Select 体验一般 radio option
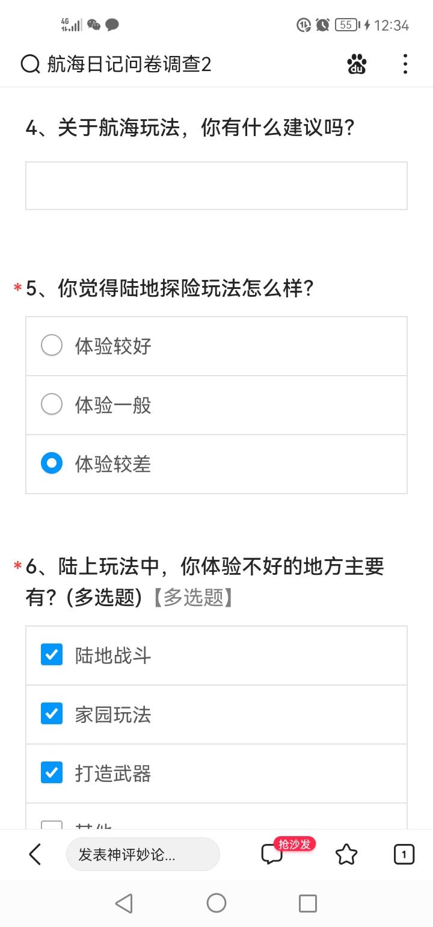433x927 pixels. tap(216, 405)
